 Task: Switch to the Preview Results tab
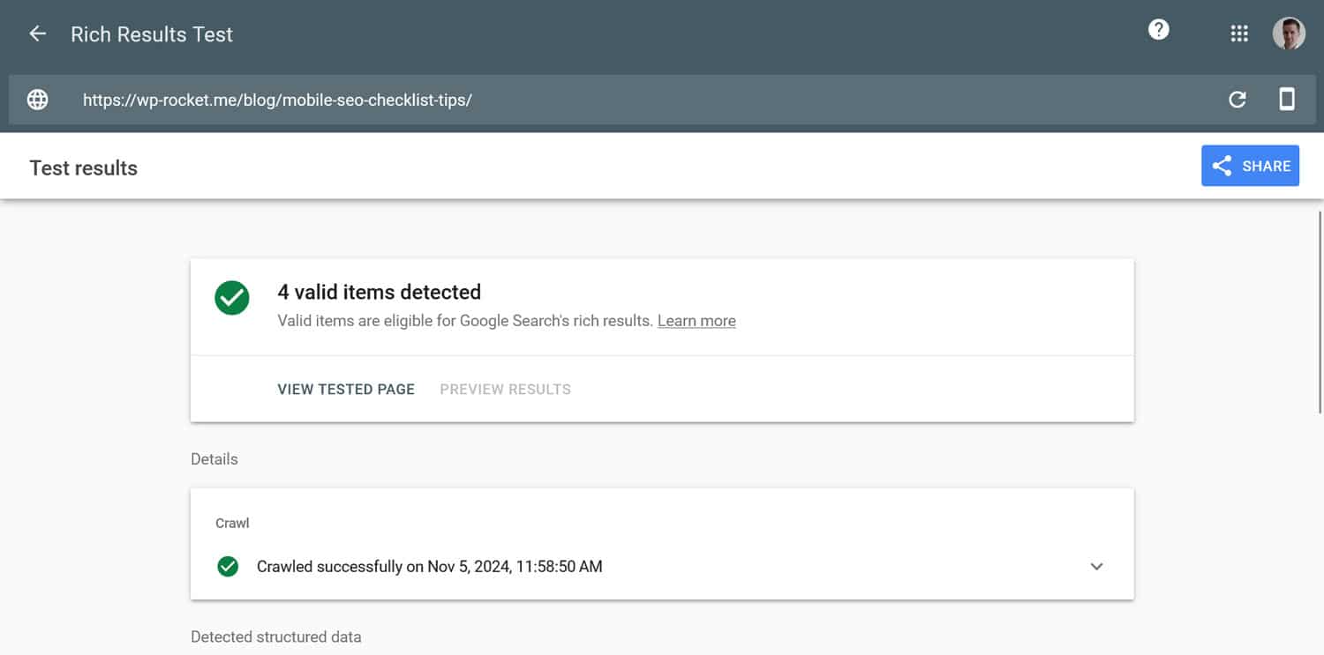tap(505, 389)
